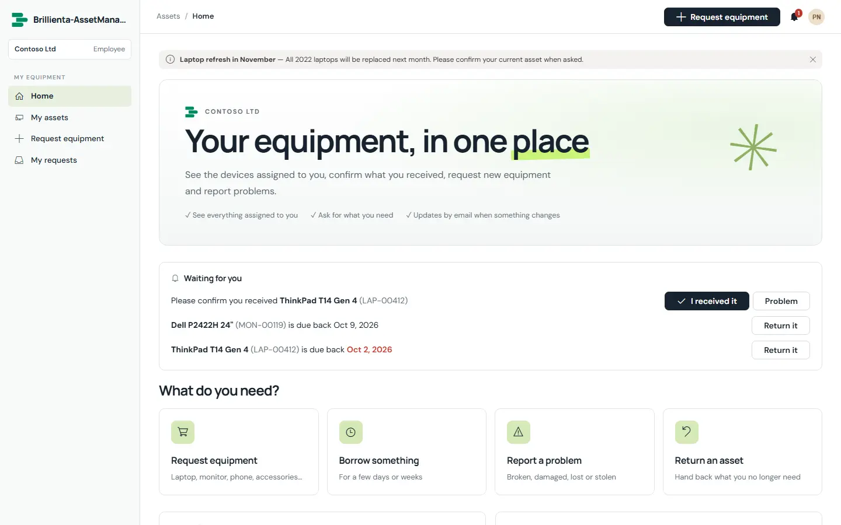Click the Home breadcrumb text
The height and width of the screenshot is (525, 841).
click(203, 16)
